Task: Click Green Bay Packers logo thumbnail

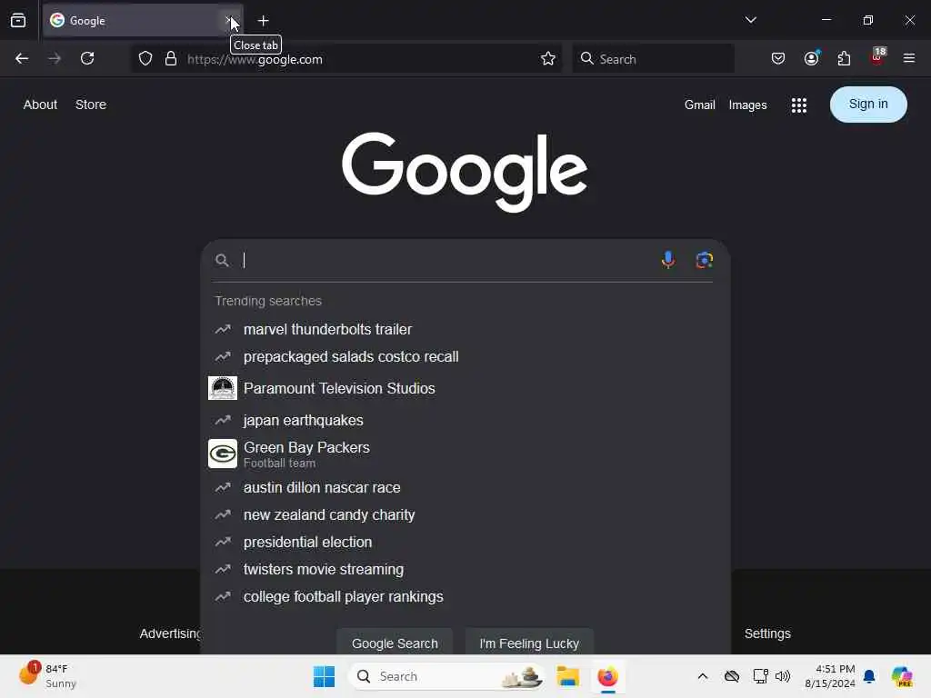Action: (223, 454)
